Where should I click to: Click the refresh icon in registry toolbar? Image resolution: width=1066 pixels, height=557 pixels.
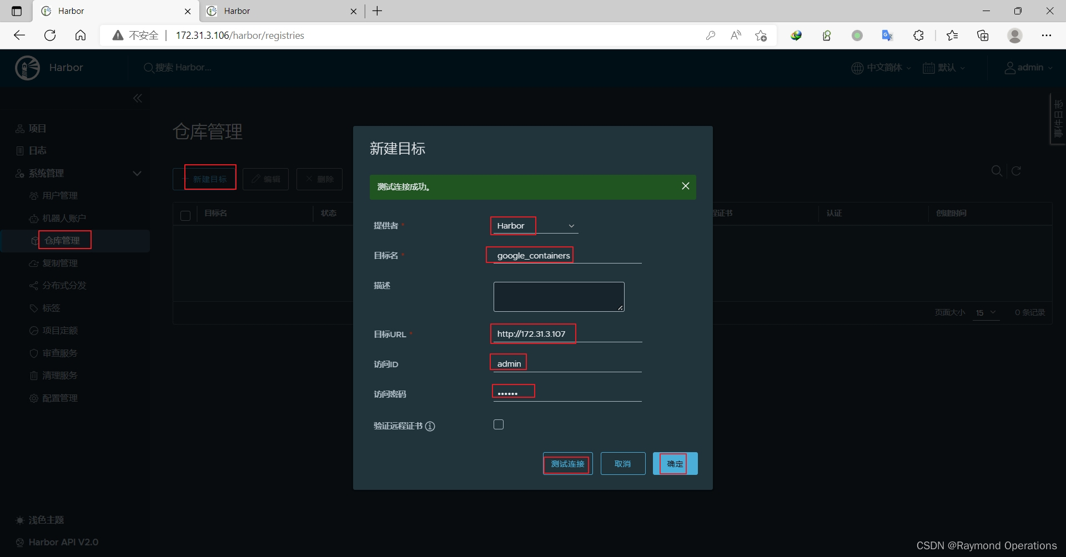click(x=1017, y=171)
